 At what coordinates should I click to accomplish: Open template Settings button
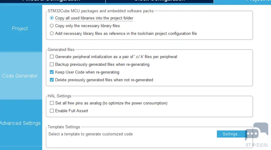(232, 134)
